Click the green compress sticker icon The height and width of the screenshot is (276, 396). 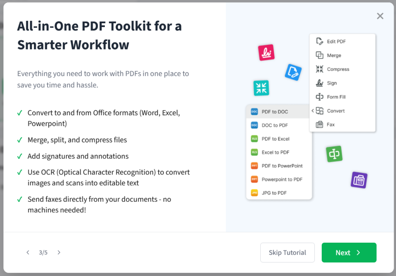261,88
